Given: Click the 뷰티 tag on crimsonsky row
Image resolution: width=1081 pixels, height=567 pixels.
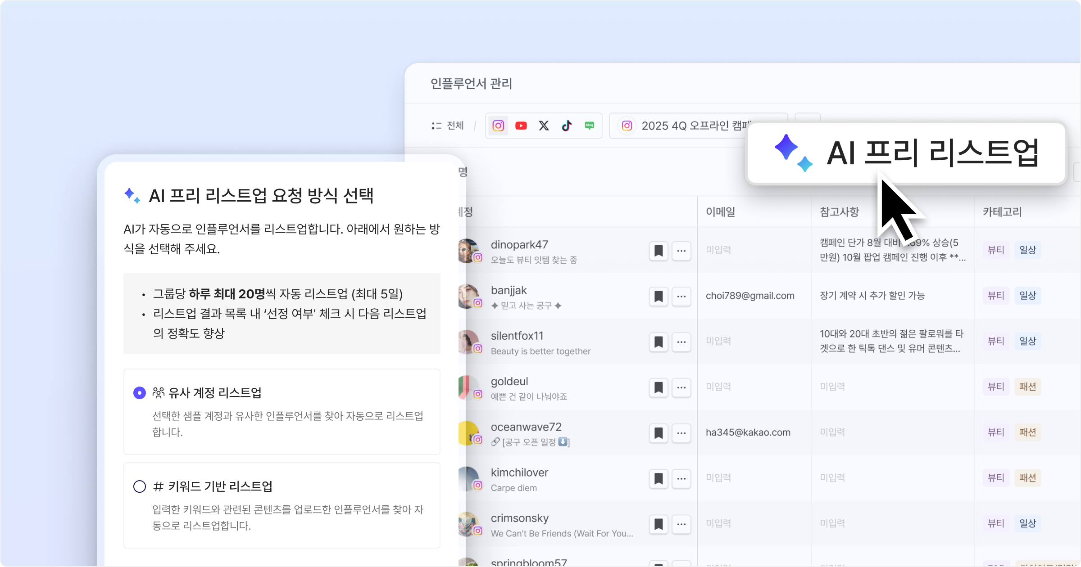Looking at the screenshot, I should (x=995, y=523).
